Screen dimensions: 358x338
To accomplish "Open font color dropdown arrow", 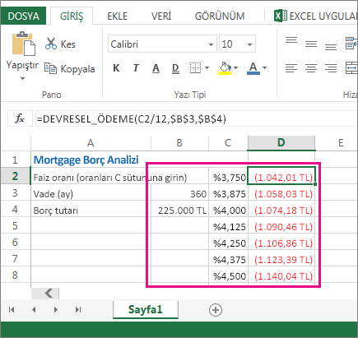I will (264, 67).
